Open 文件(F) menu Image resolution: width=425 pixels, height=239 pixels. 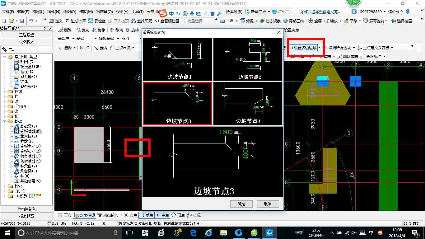pyautogui.click(x=8, y=12)
